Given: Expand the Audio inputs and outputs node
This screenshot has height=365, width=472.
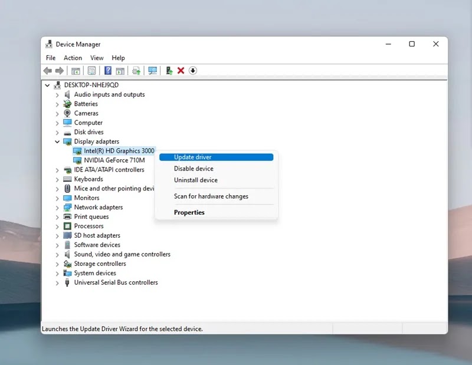Looking at the screenshot, I should click(57, 95).
